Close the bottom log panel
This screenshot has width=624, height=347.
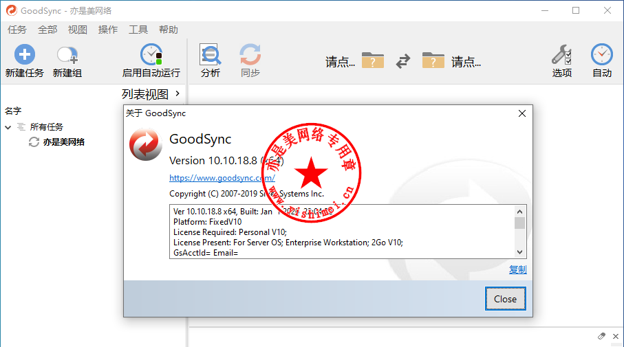pyautogui.click(x=616, y=336)
